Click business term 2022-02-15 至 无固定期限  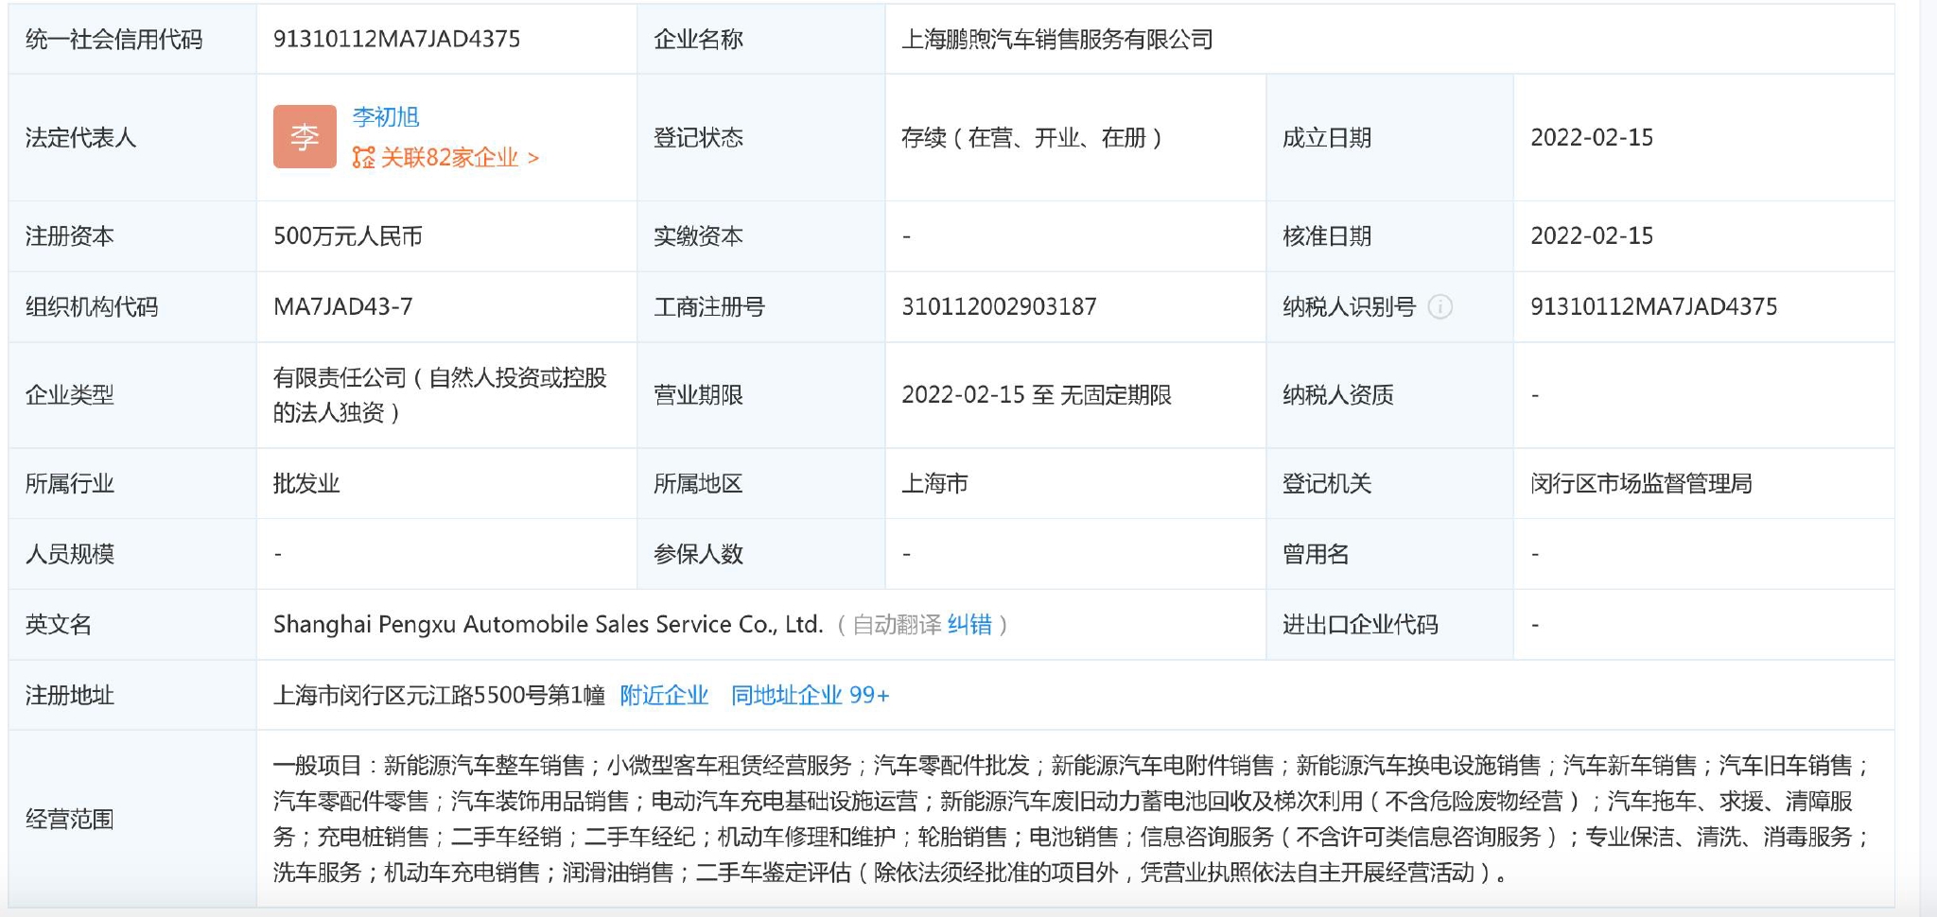pos(1037,395)
